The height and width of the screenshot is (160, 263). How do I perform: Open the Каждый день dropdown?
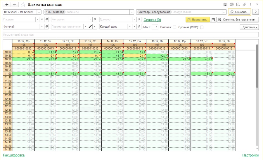click(130, 27)
